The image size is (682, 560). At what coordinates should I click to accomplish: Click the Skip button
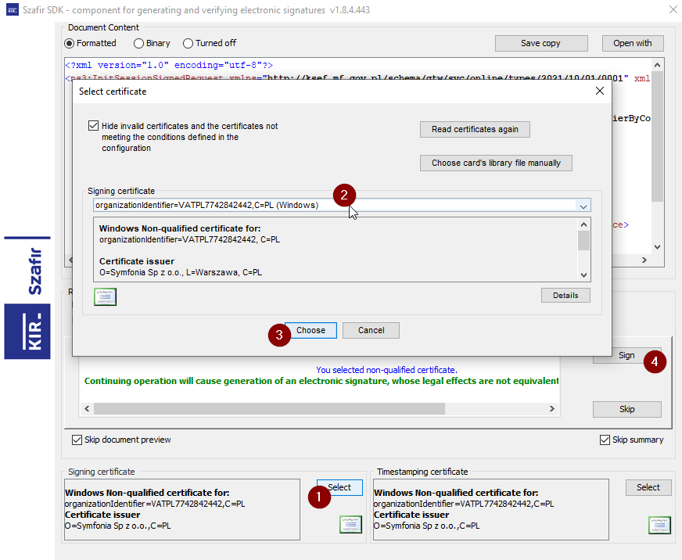click(x=626, y=410)
